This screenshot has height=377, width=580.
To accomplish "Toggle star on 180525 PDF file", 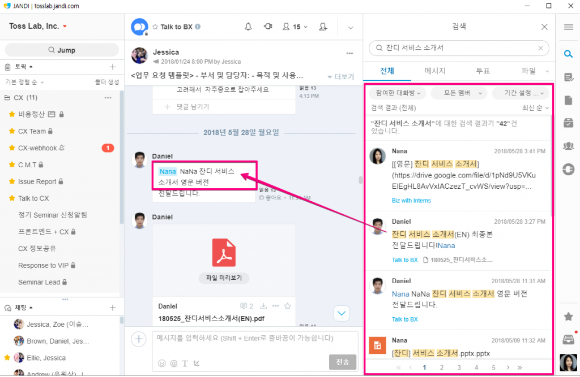I will pyautogui.click(x=287, y=306).
